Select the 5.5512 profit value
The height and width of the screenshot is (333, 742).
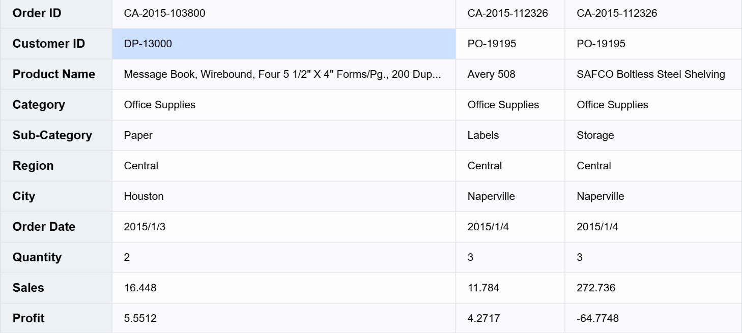[283, 318]
